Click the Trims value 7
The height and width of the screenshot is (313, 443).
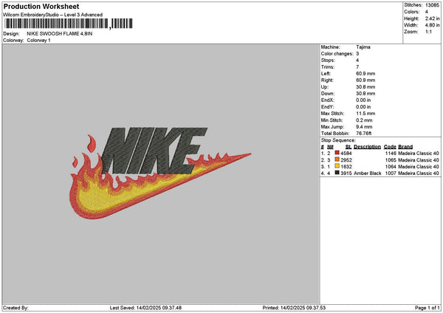coord(357,67)
